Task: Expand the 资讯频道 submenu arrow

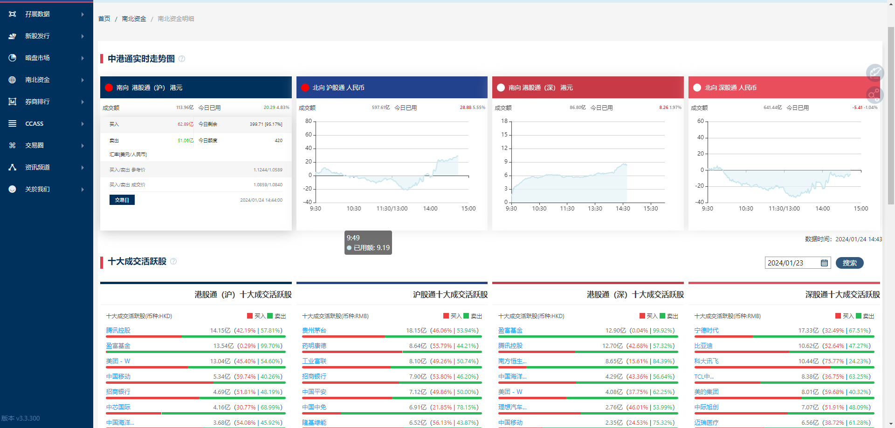Action: [x=83, y=167]
